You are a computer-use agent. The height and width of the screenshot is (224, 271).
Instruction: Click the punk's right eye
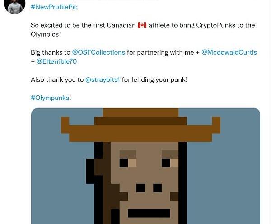click(x=170, y=162)
